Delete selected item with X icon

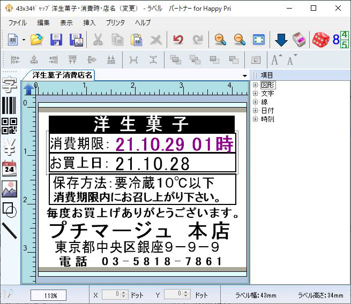156,40
